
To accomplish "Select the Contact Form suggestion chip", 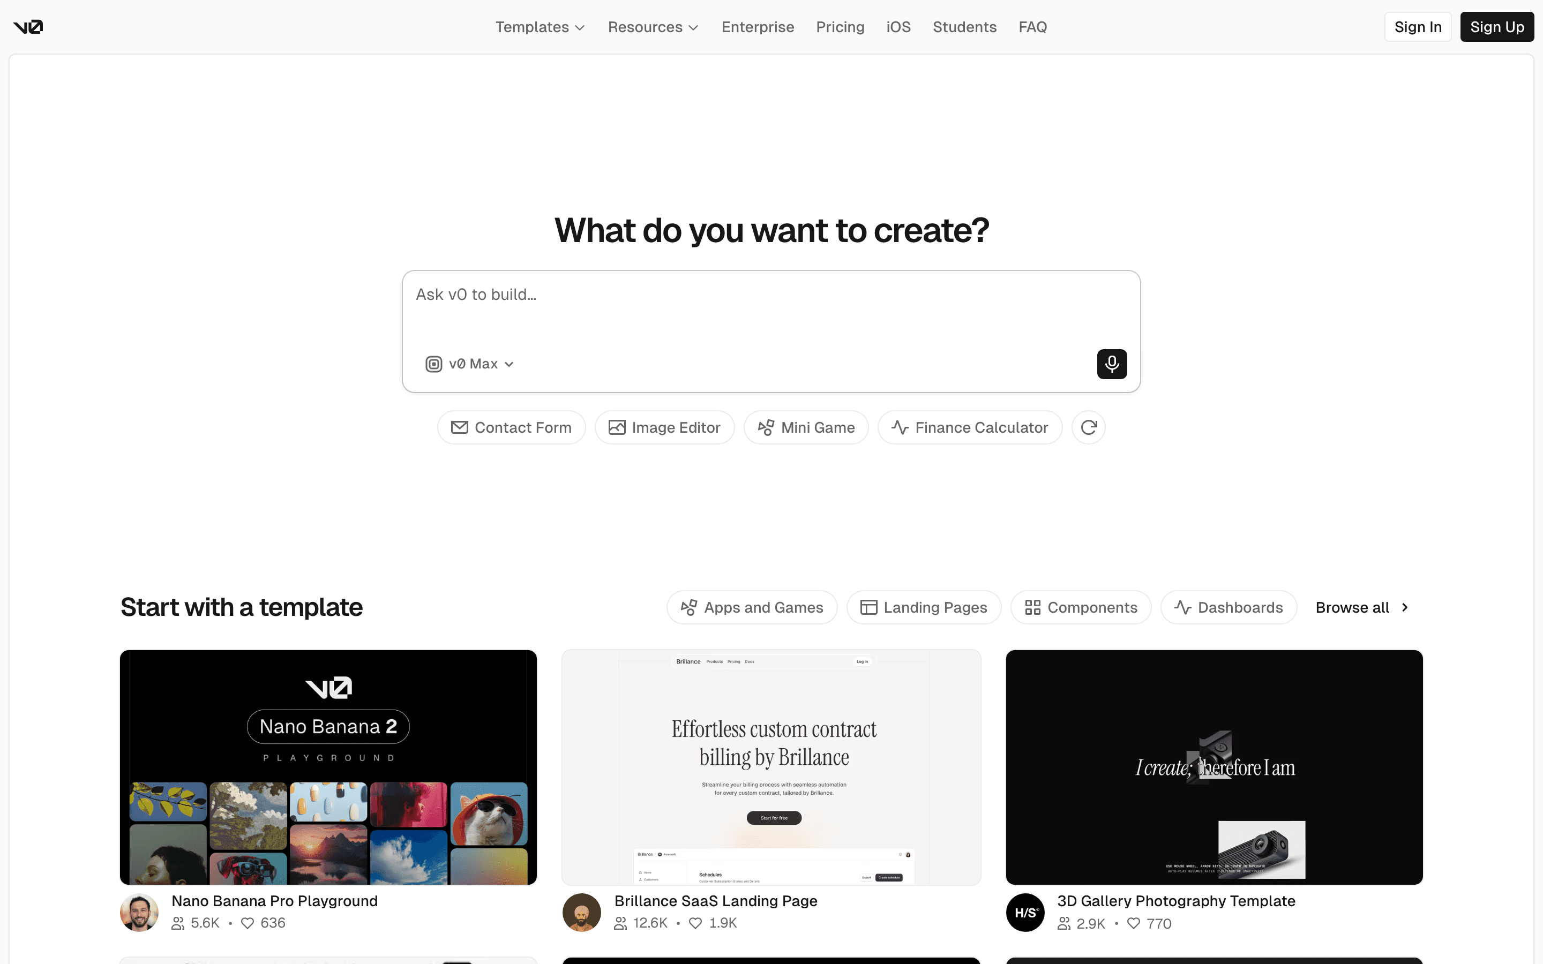I will coord(511,427).
